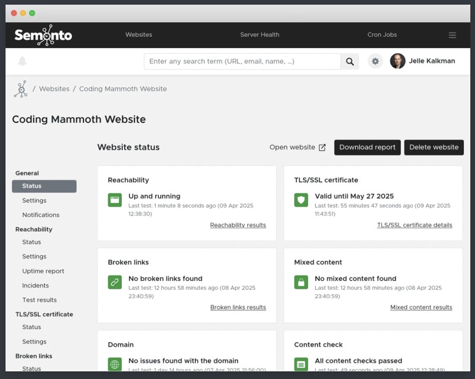Viewport: 475px width, 379px height.
Task: Open settings via the gear icon
Action: point(375,61)
